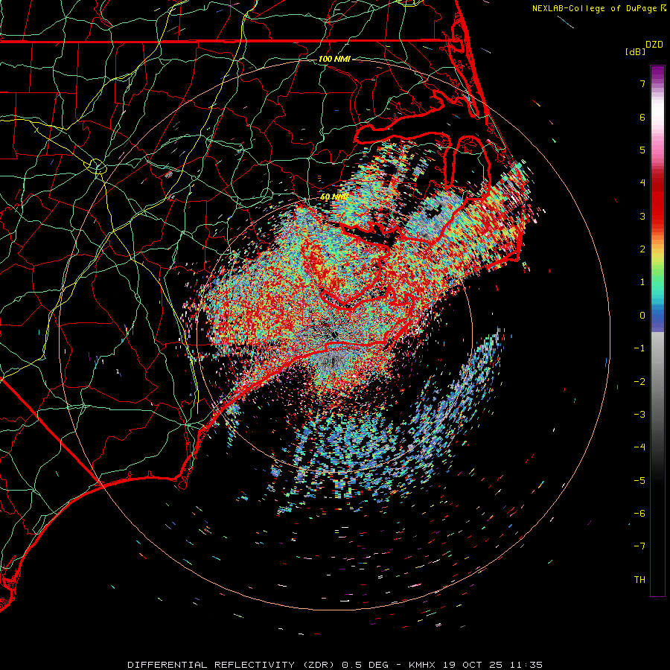Click the 0.5 DEG elevation text
This screenshot has height=670, width=670.
coord(366,665)
